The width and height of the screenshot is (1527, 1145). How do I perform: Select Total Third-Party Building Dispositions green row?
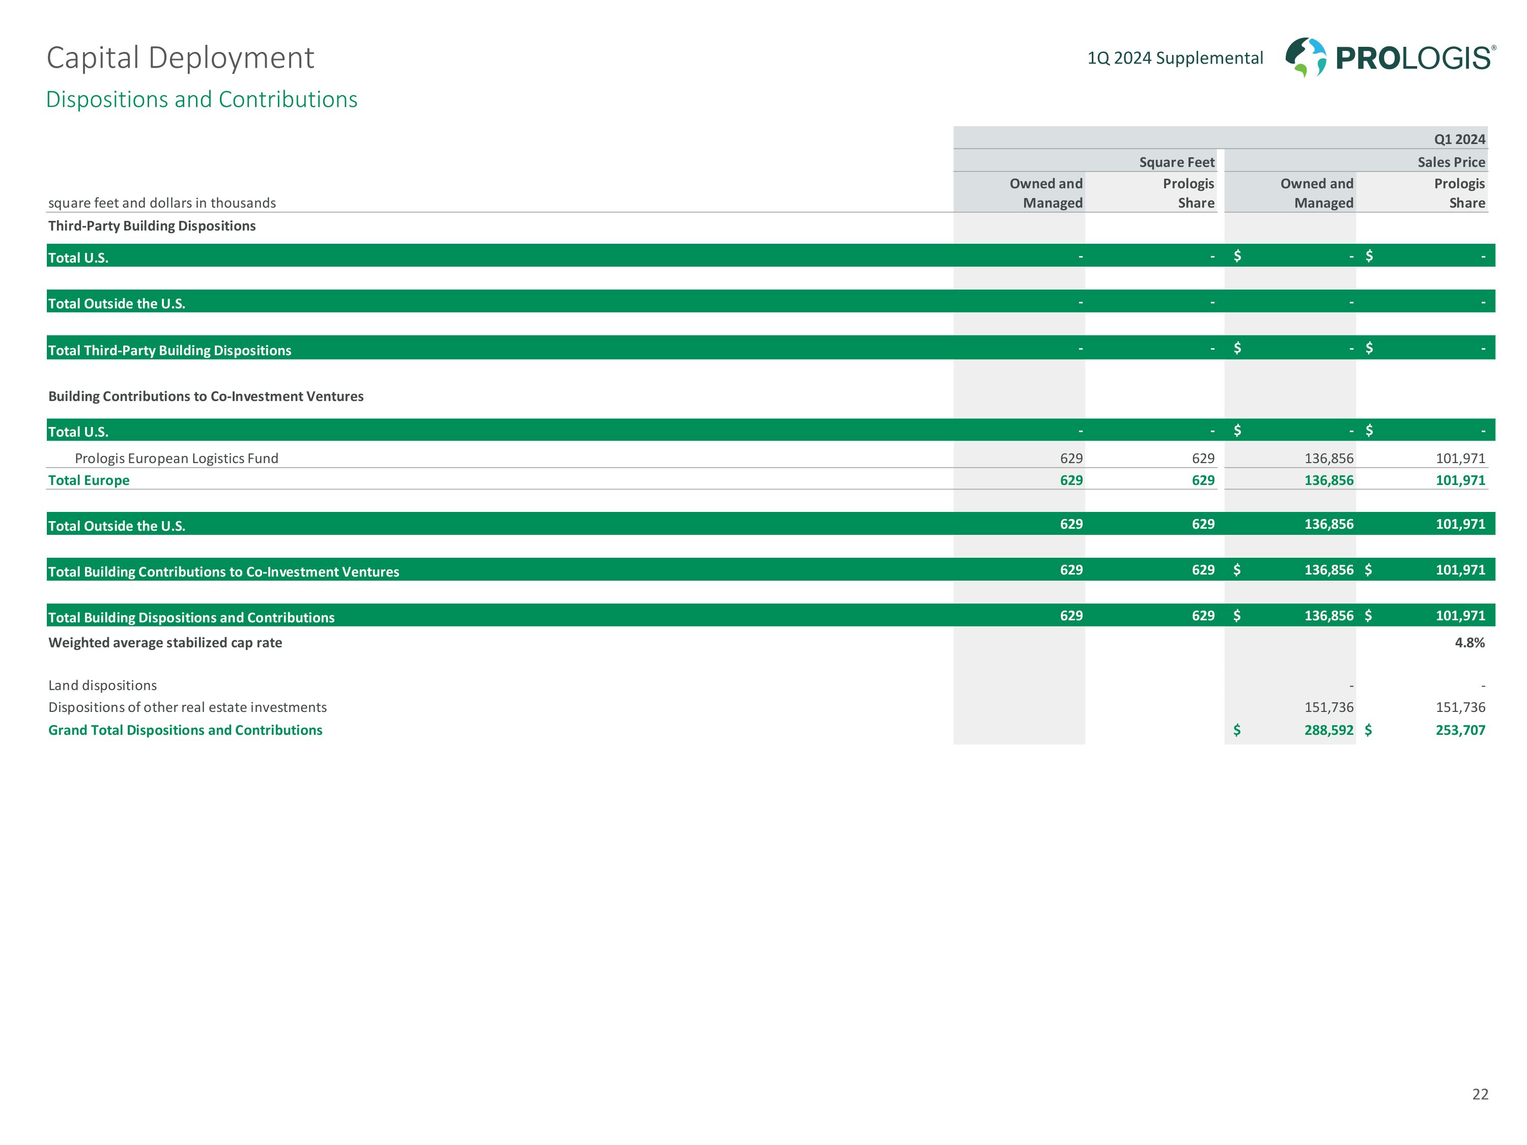(x=170, y=350)
